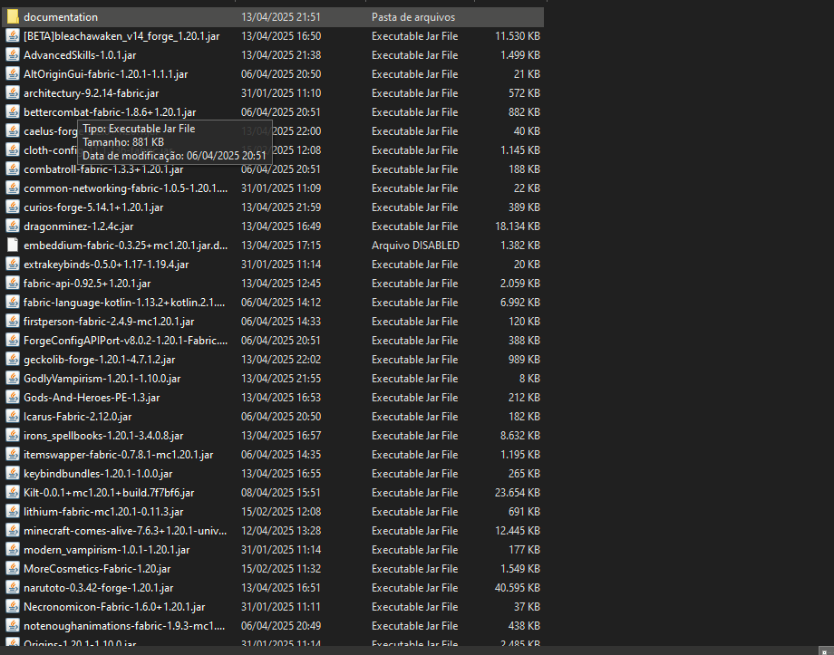
Task: Click blank file icon of embeddium-fabric disabled file
Action: (13, 246)
